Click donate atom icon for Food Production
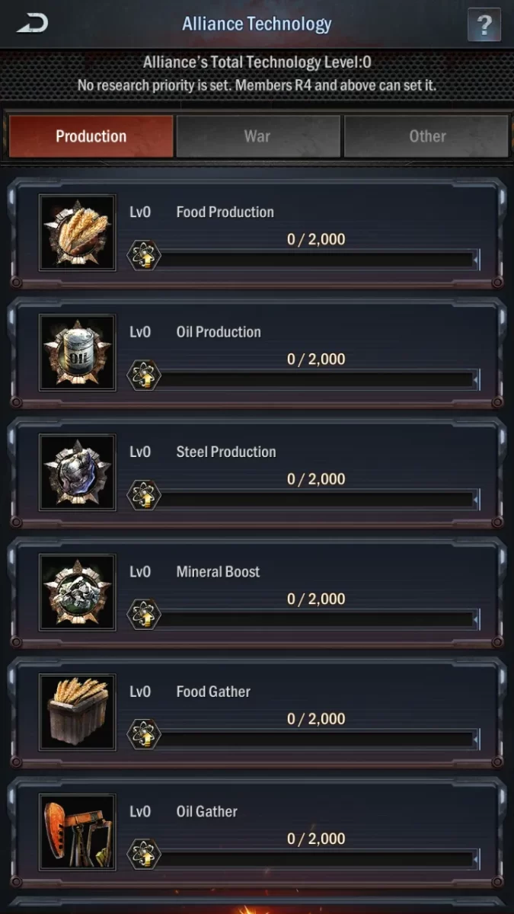514x914 pixels. tap(143, 256)
